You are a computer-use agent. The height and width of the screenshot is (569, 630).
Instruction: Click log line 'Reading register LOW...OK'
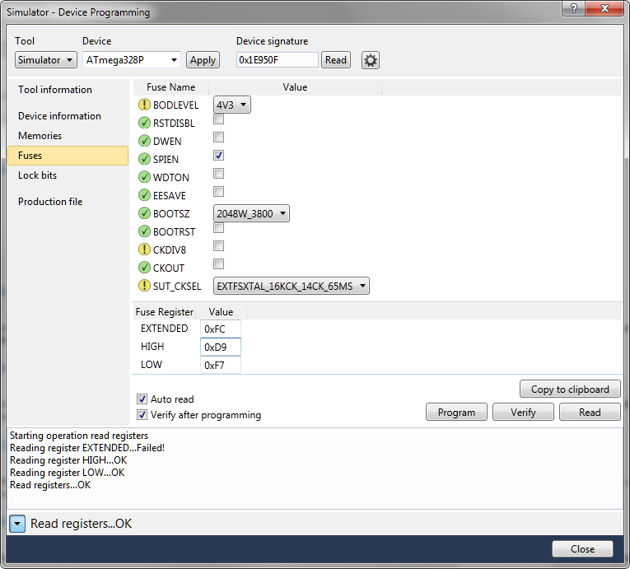coord(67,473)
